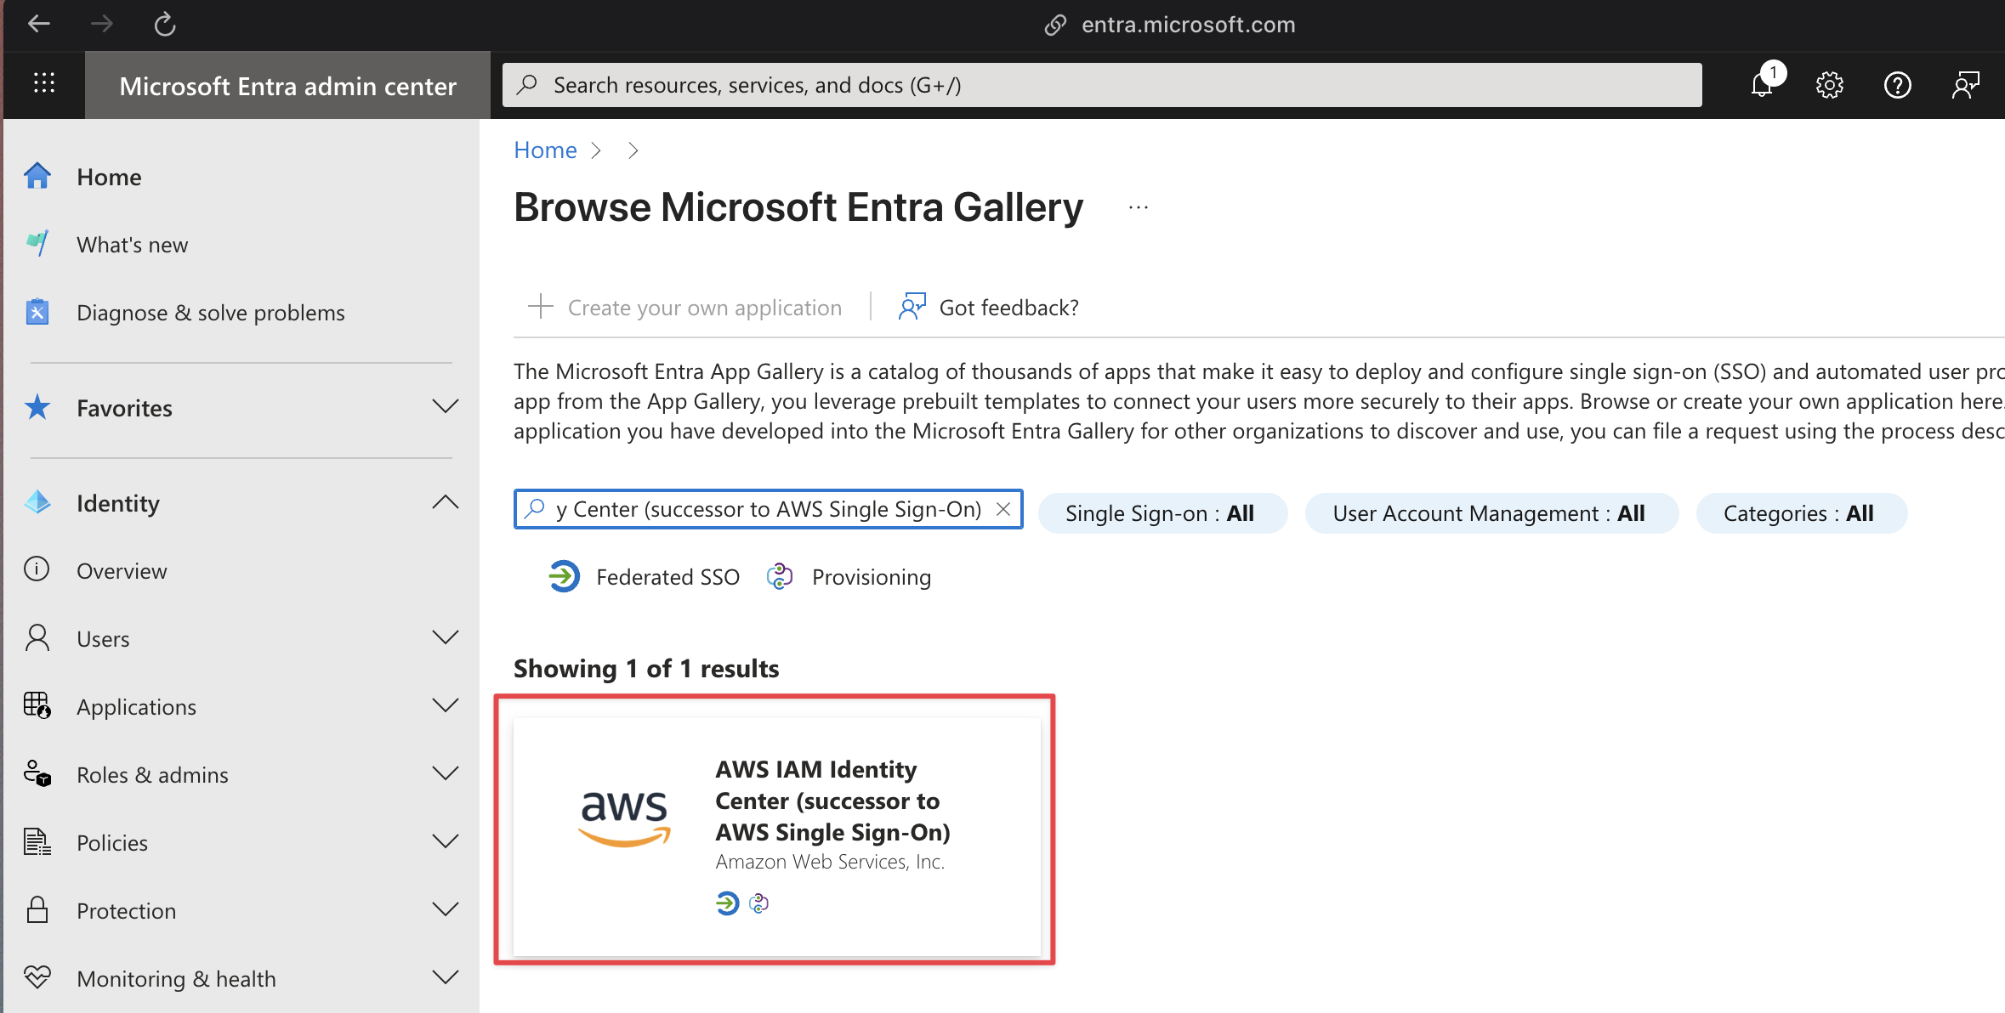Click the Favorites star icon
2005x1013 pixels.
coord(37,407)
